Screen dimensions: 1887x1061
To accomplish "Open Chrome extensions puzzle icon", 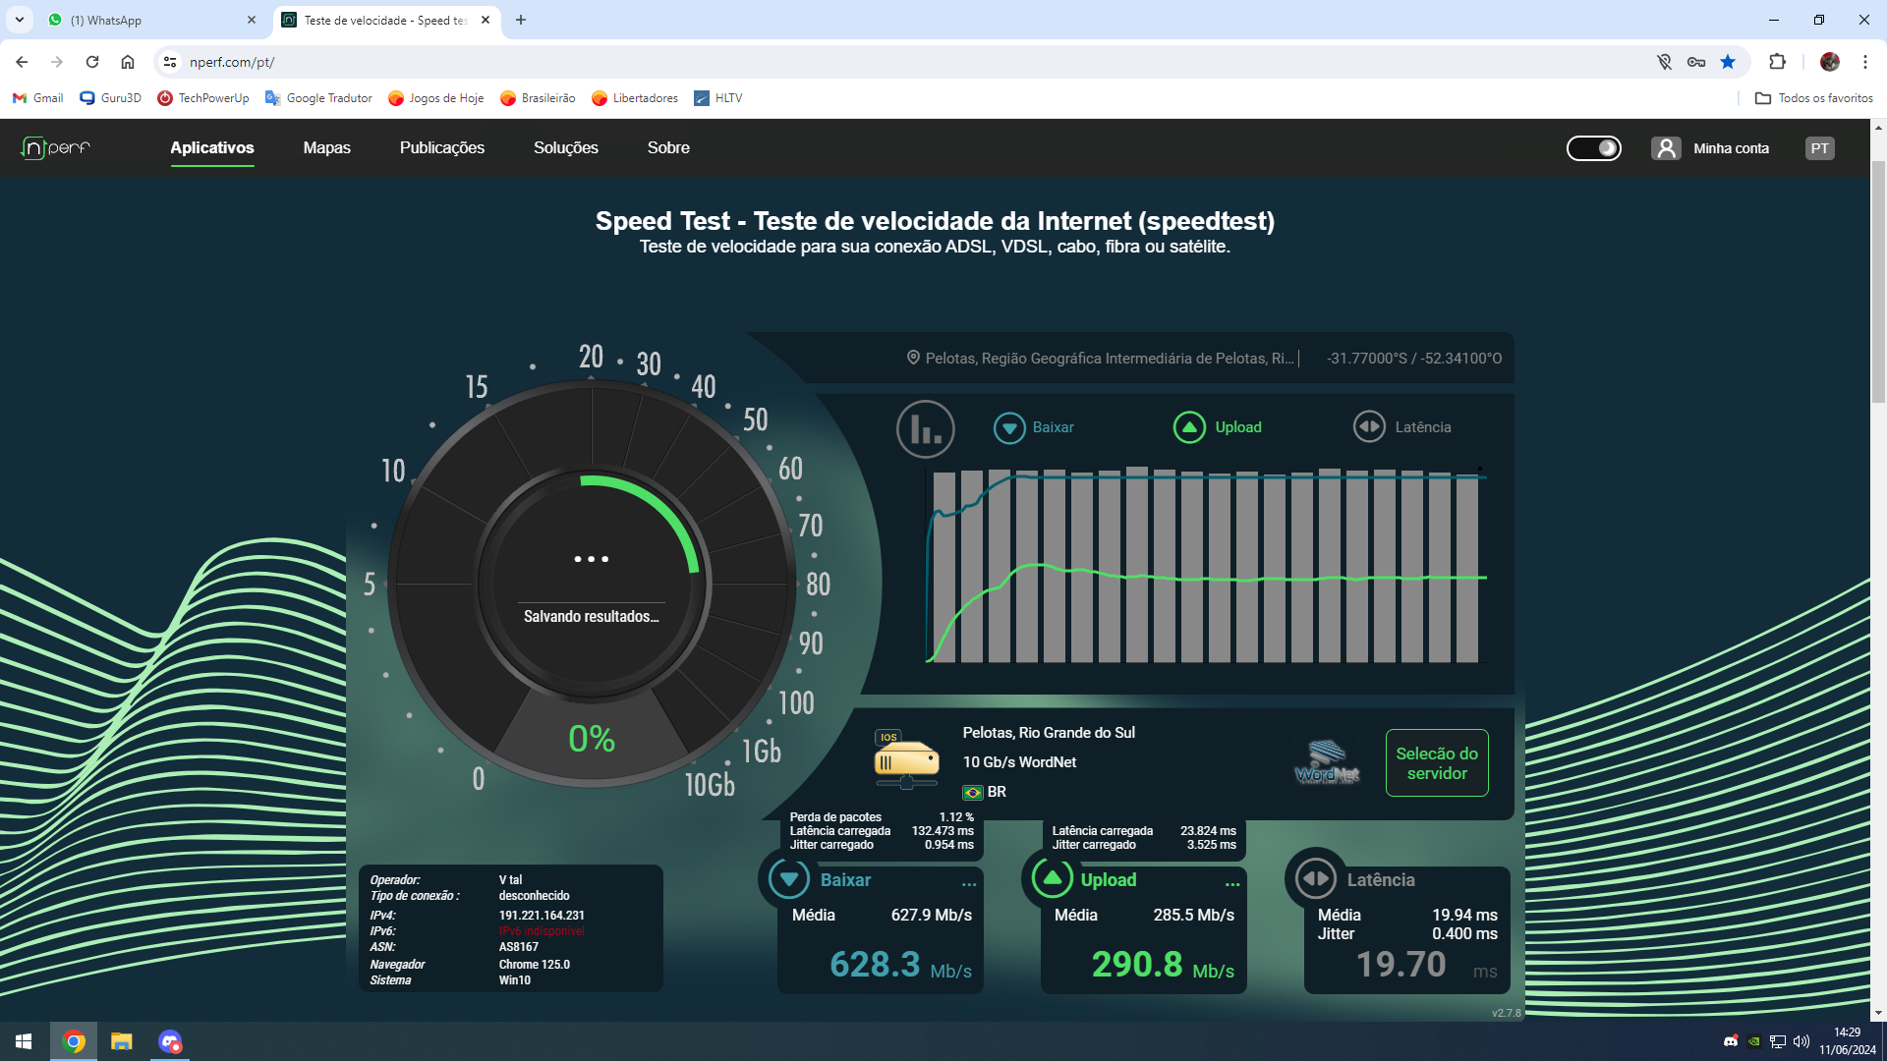I will coord(1777,62).
